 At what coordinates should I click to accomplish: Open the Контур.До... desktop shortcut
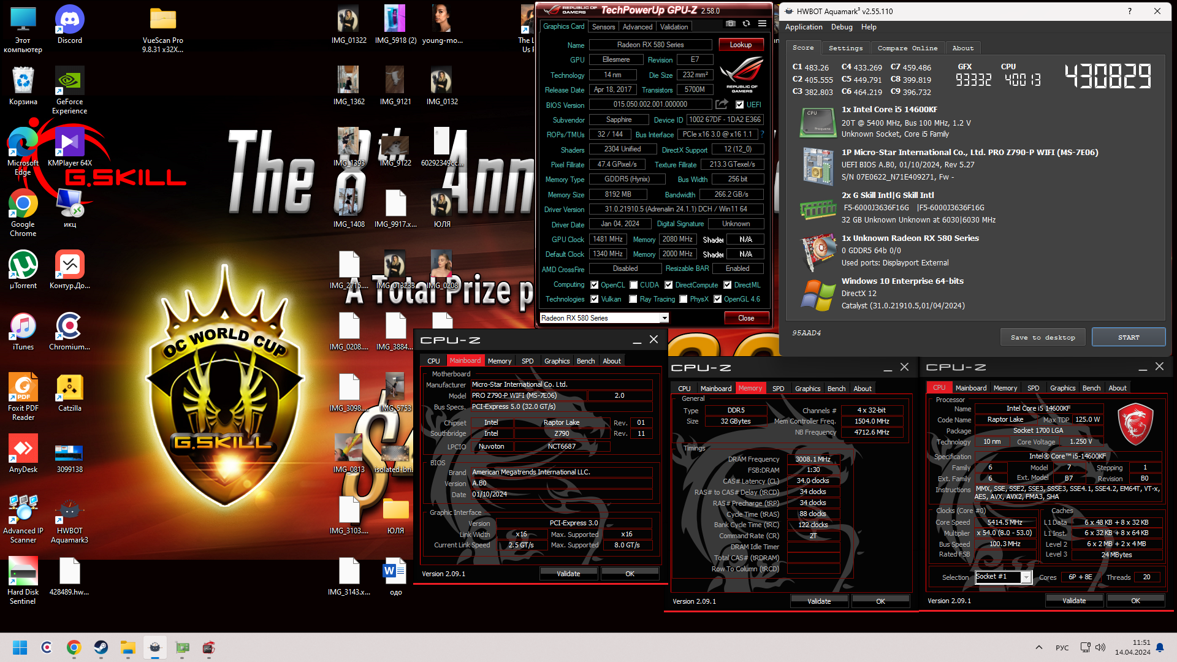[x=70, y=270]
